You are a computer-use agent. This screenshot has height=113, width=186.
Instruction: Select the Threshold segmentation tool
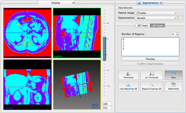129,75
